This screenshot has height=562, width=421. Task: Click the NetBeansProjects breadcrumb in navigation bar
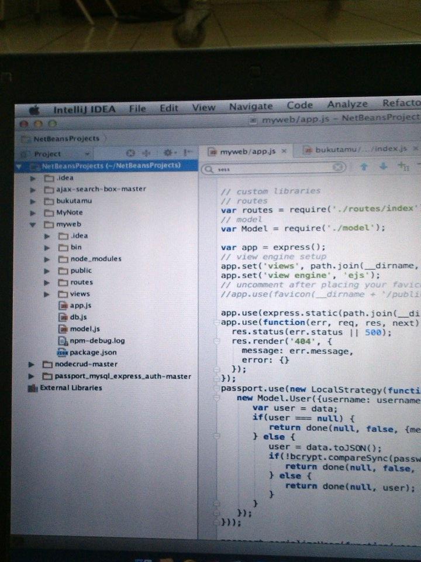[66, 139]
